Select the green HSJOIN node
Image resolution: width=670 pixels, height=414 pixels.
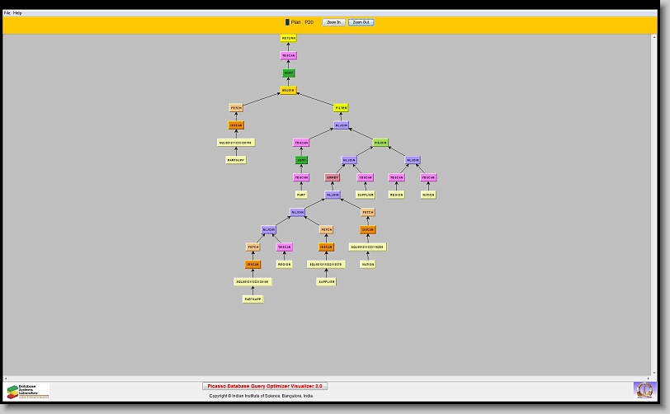point(380,143)
